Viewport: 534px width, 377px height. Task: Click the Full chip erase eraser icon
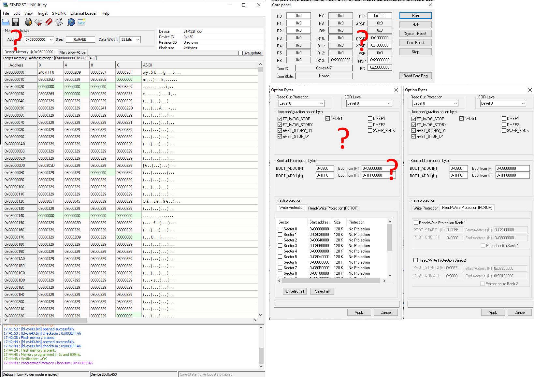pyautogui.click(x=49, y=22)
